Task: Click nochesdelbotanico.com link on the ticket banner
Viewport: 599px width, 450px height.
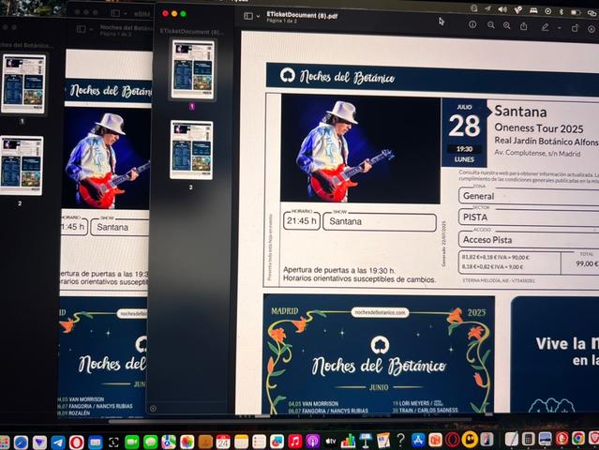Action: (380, 312)
